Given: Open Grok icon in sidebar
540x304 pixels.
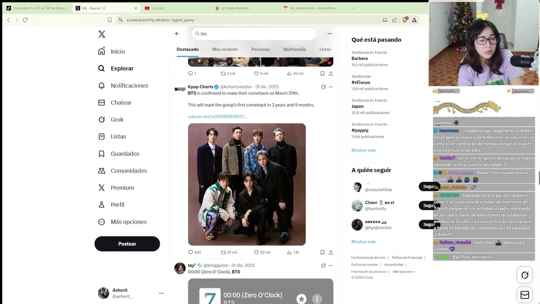Looking at the screenshot, I should (x=102, y=119).
